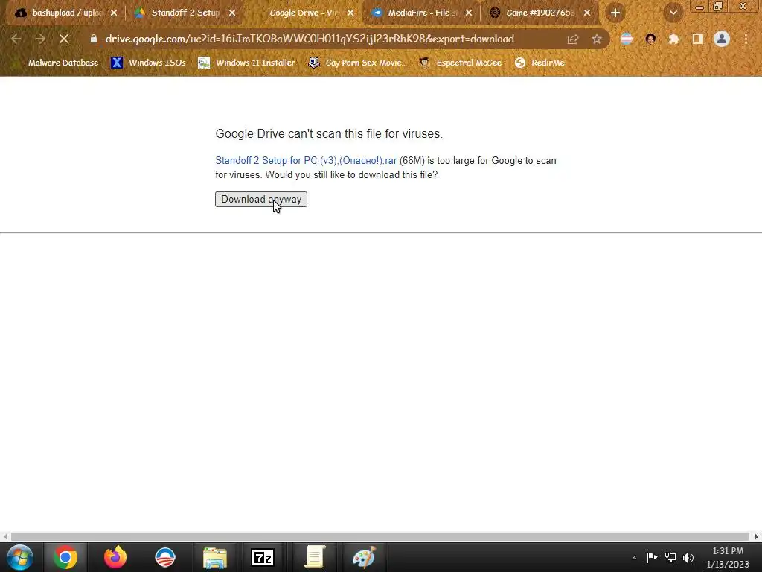Open Paint from the taskbar
762x572 pixels.
[364, 557]
